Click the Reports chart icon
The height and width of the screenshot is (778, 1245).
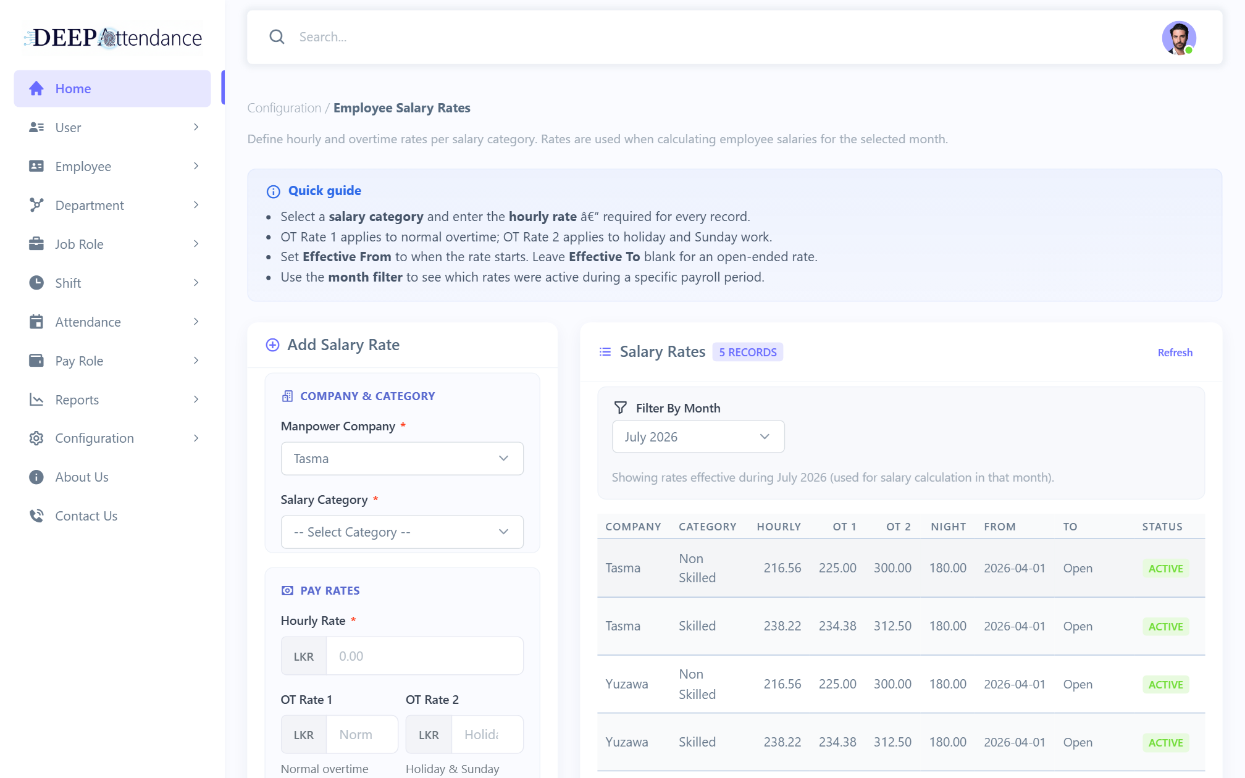36,399
